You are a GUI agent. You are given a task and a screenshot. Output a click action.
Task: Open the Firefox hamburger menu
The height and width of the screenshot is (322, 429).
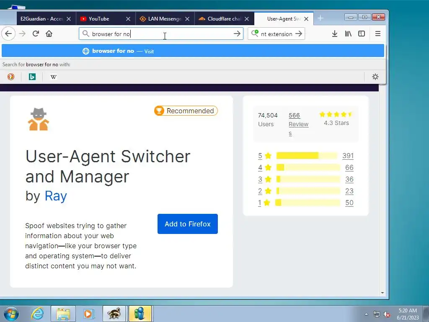378,34
